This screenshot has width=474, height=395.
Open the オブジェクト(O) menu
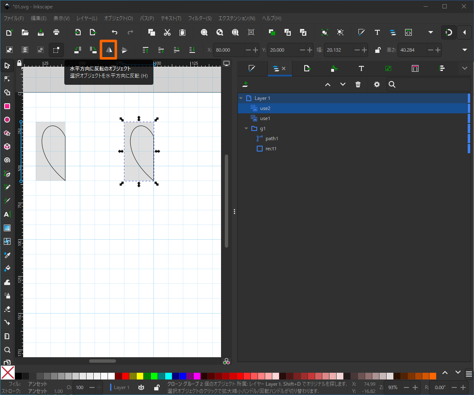(x=118, y=18)
